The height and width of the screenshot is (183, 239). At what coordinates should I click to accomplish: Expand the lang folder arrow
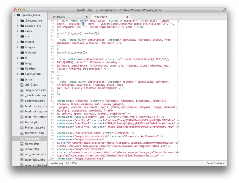click(18, 63)
